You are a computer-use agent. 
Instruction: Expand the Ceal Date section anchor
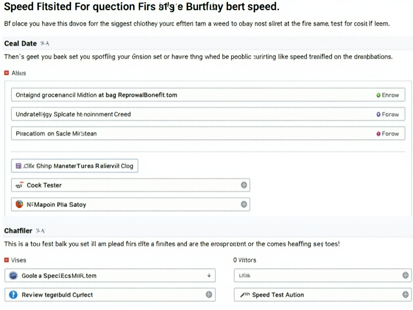45,44
